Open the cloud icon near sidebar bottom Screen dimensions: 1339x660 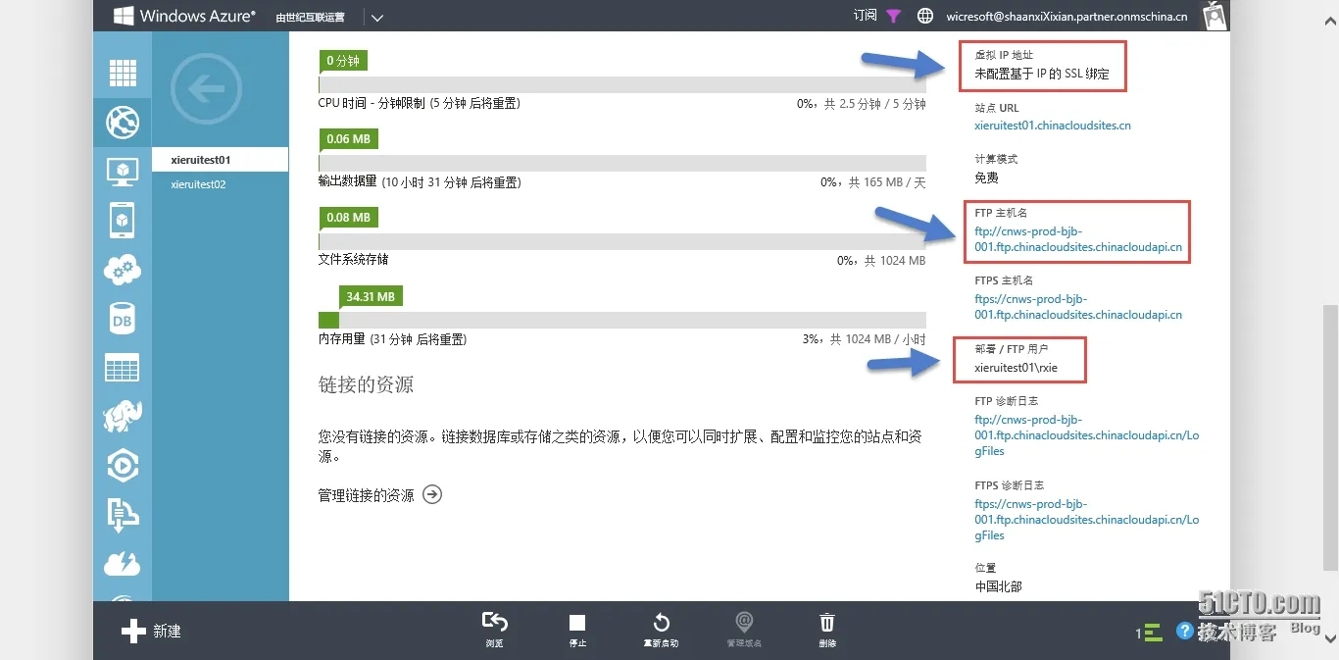point(123,564)
